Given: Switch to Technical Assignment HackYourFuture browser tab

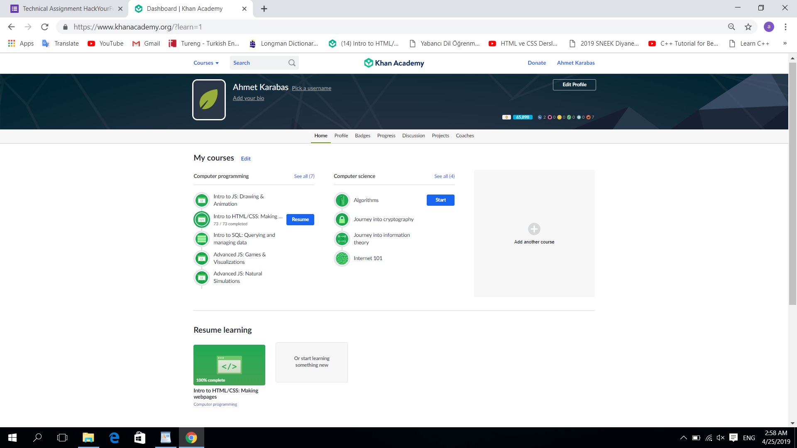Looking at the screenshot, I should coord(66,9).
